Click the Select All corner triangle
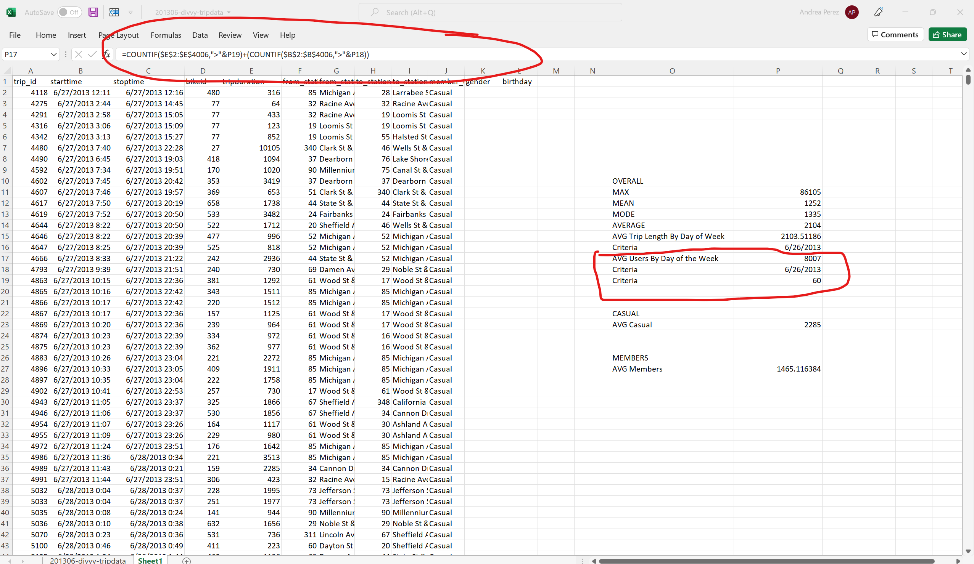Viewport: 974px width, 564px height. [6, 71]
